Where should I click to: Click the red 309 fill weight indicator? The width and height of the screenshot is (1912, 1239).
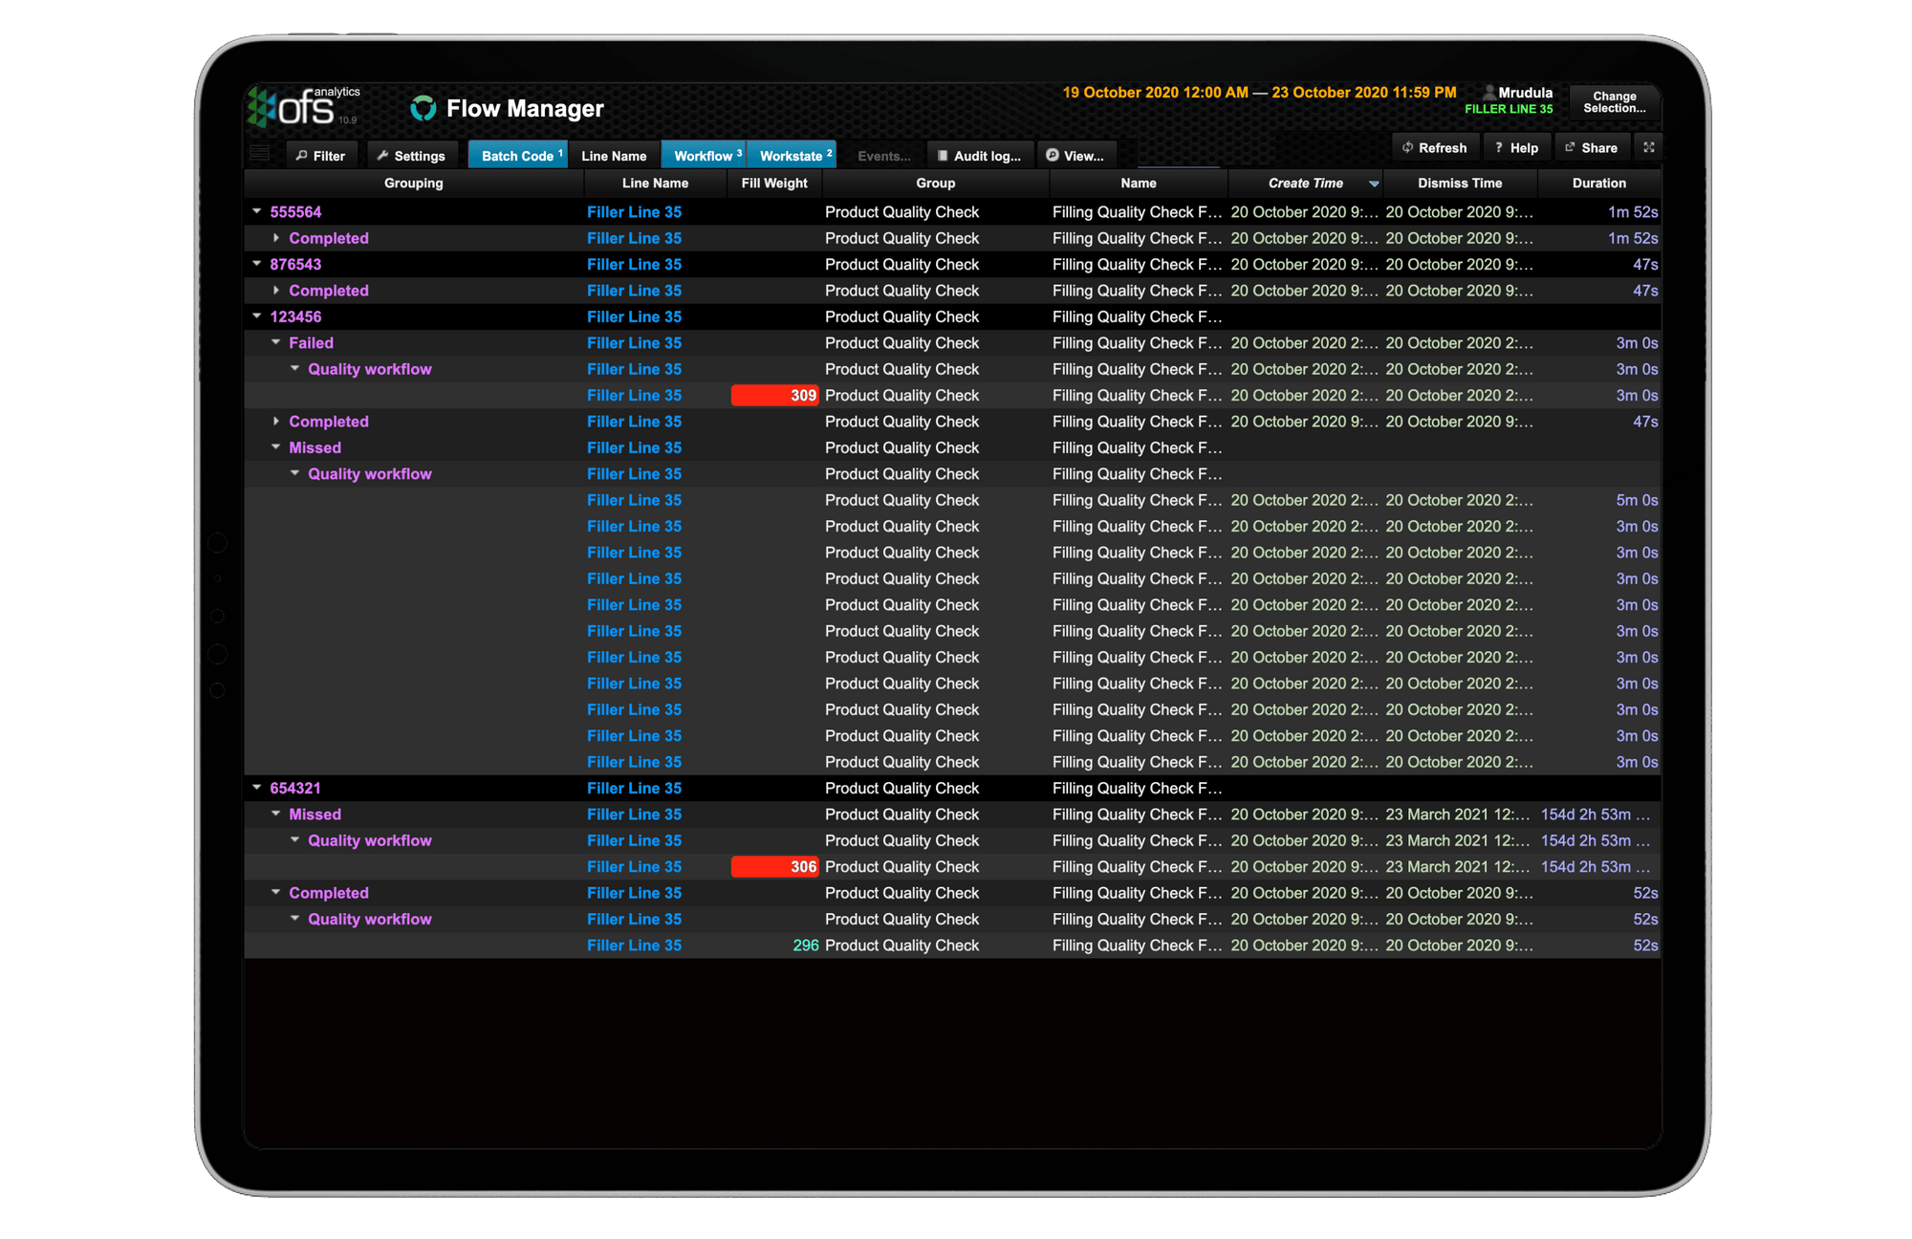[774, 395]
